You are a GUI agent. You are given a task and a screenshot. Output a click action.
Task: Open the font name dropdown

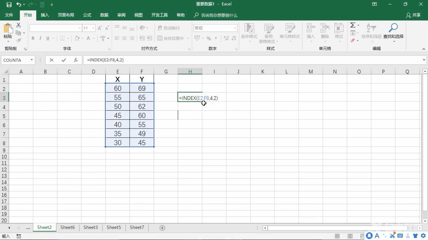point(80,28)
